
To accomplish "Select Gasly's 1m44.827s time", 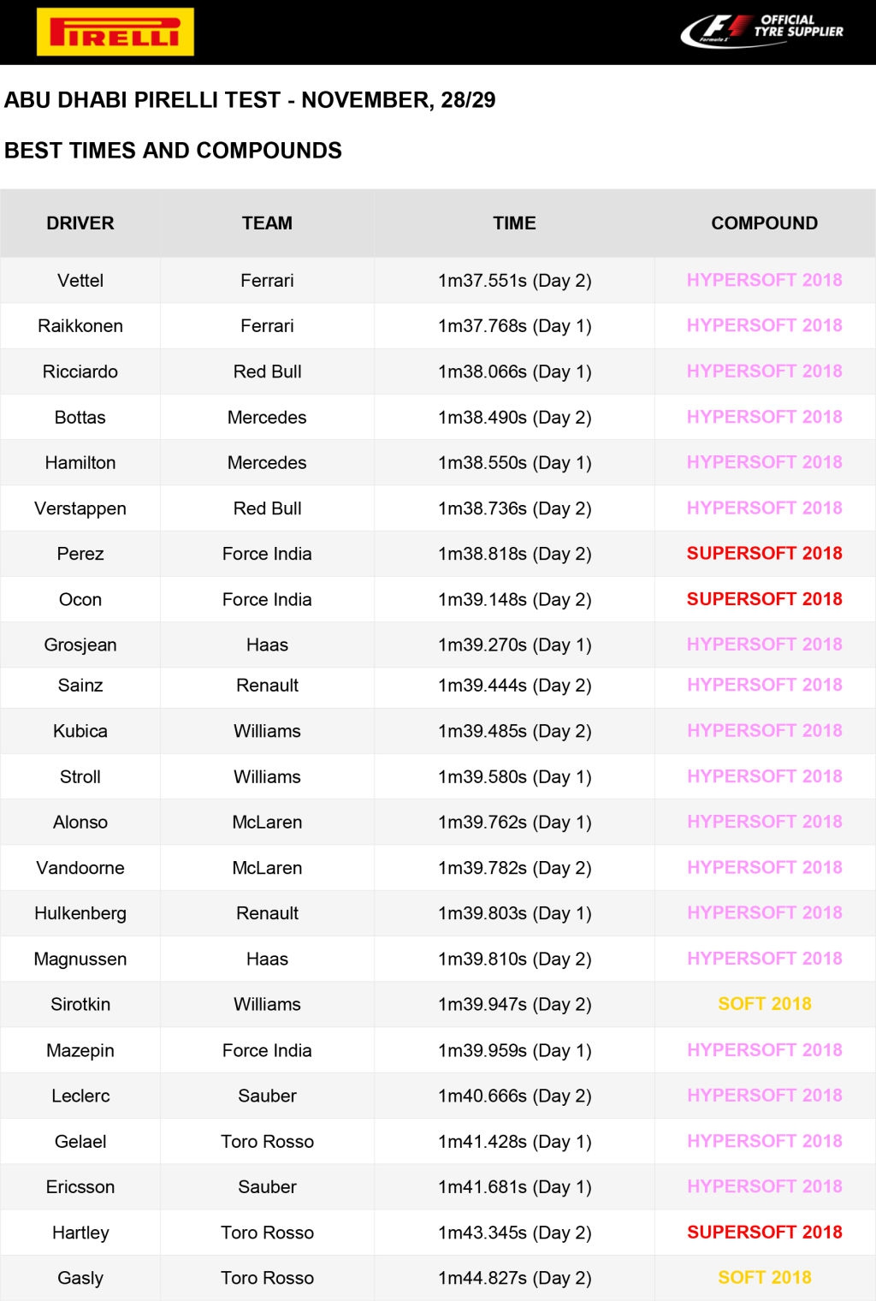I will (514, 1278).
